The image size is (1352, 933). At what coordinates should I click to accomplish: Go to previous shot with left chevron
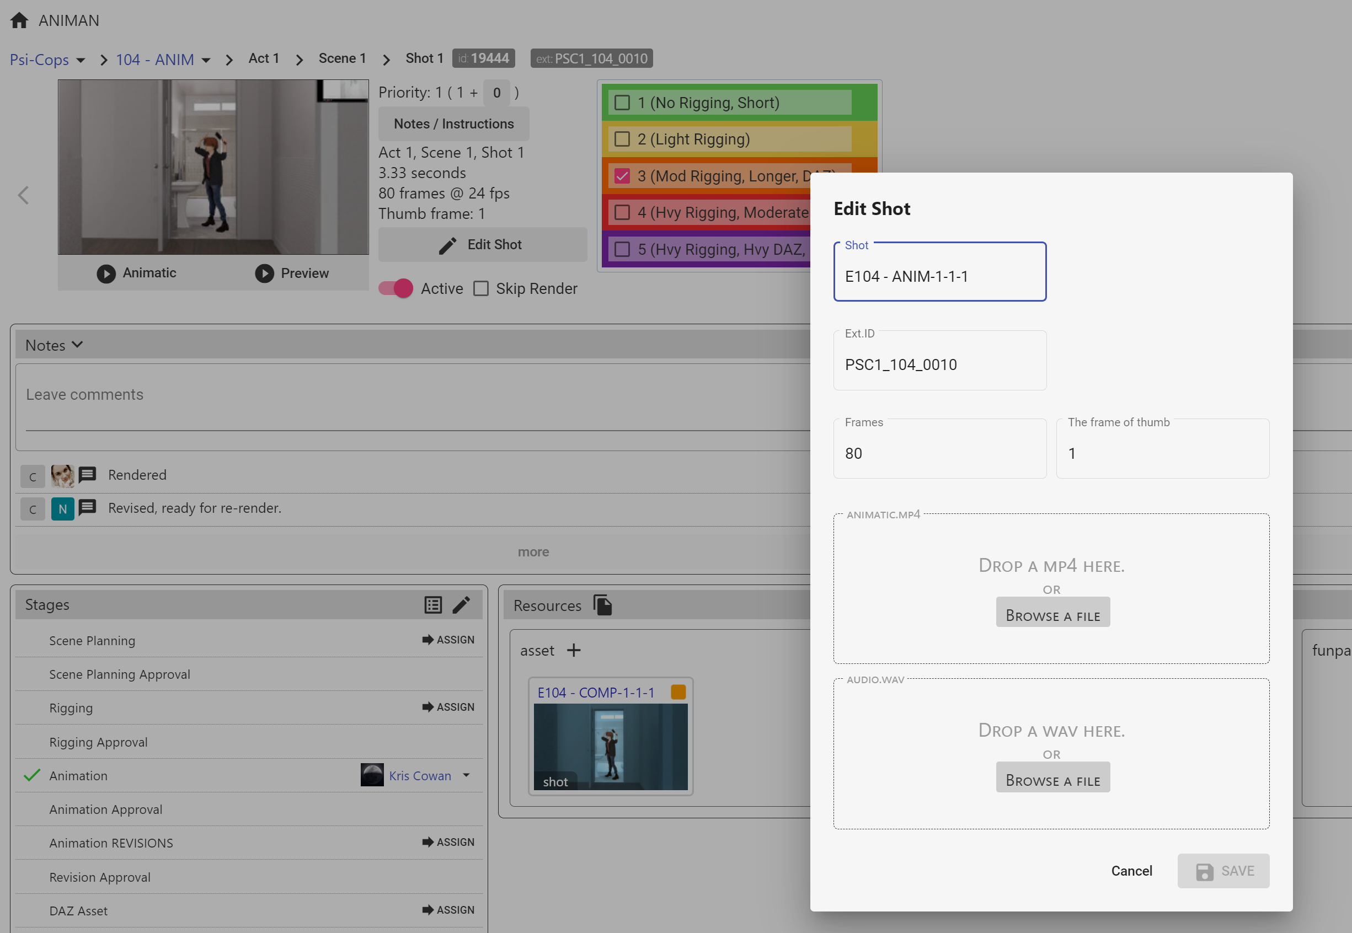coord(23,195)
